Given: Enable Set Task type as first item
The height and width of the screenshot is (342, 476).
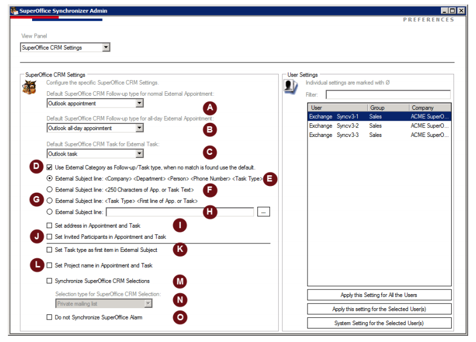Looking at the screenshot, I should click(49, 250).
